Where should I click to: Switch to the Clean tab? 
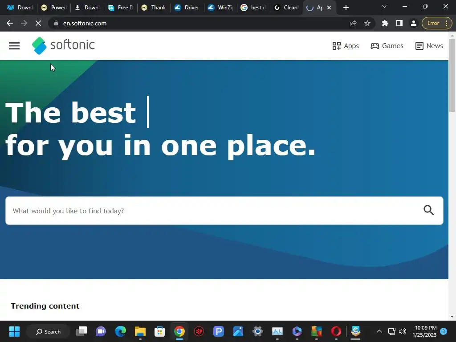[287, 8]
